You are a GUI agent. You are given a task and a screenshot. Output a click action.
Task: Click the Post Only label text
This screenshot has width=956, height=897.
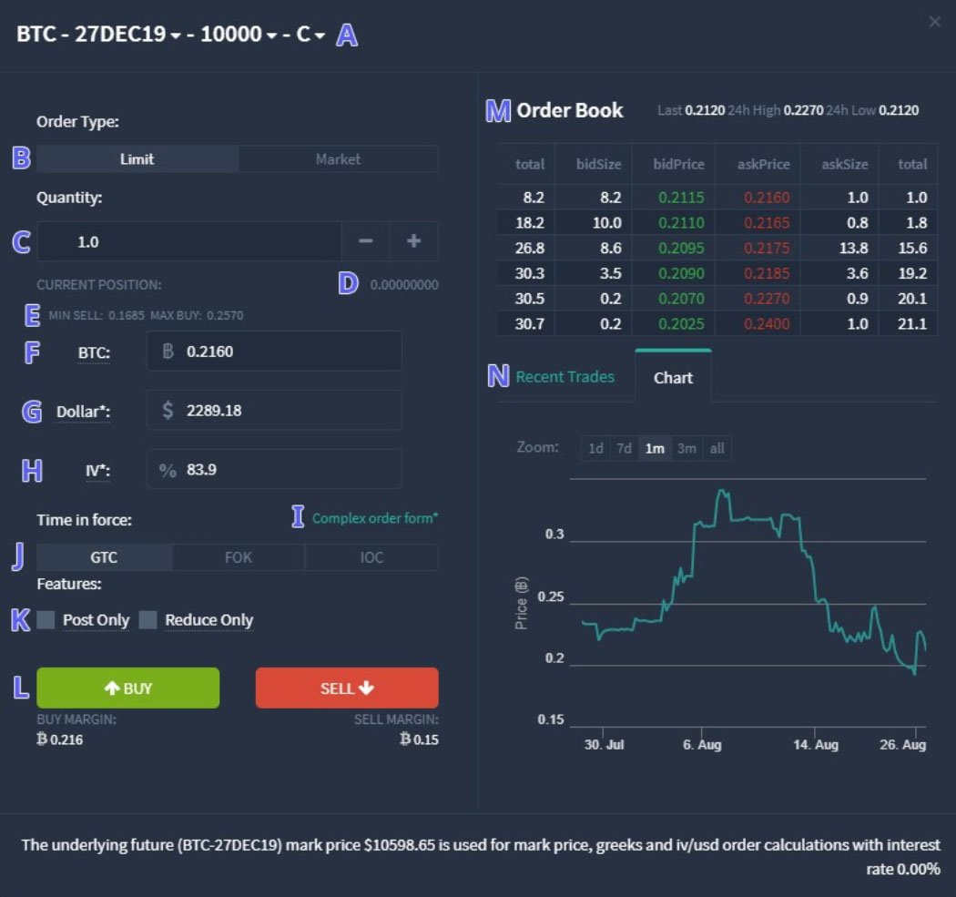click(96, 620)
